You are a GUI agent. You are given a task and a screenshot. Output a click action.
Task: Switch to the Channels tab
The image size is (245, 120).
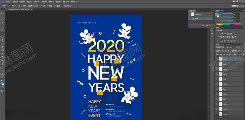point(222,44)
